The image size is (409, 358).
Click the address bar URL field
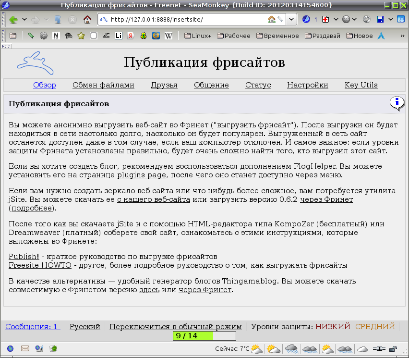point(188,19)
